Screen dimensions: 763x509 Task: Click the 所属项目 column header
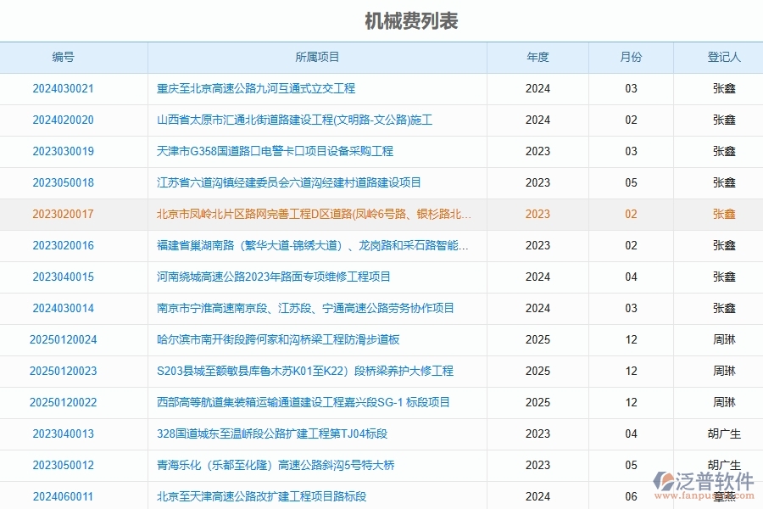(316, 57)
